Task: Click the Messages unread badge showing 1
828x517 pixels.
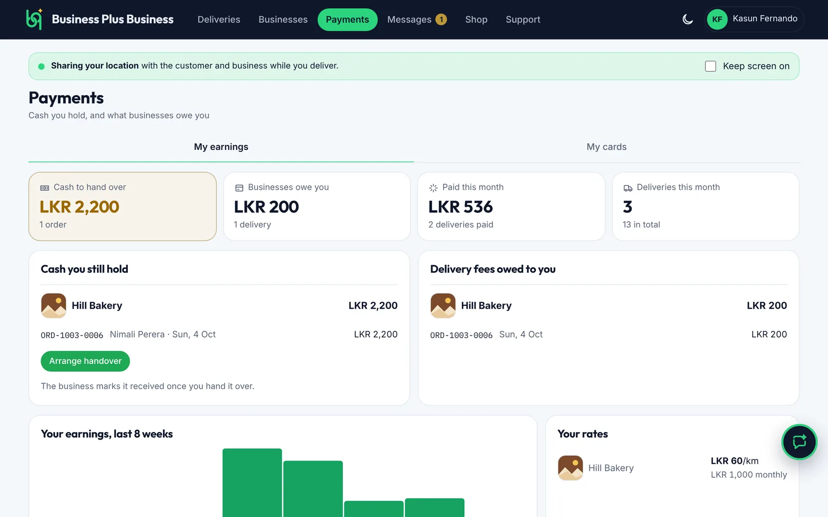Action: [x=441, y=20]
